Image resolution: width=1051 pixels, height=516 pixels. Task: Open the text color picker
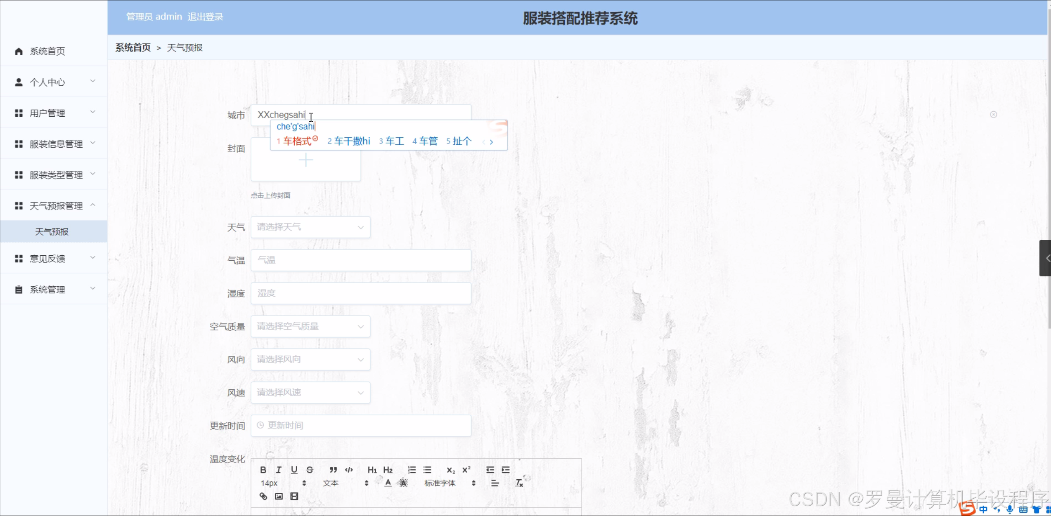click(x=388, y=483)
